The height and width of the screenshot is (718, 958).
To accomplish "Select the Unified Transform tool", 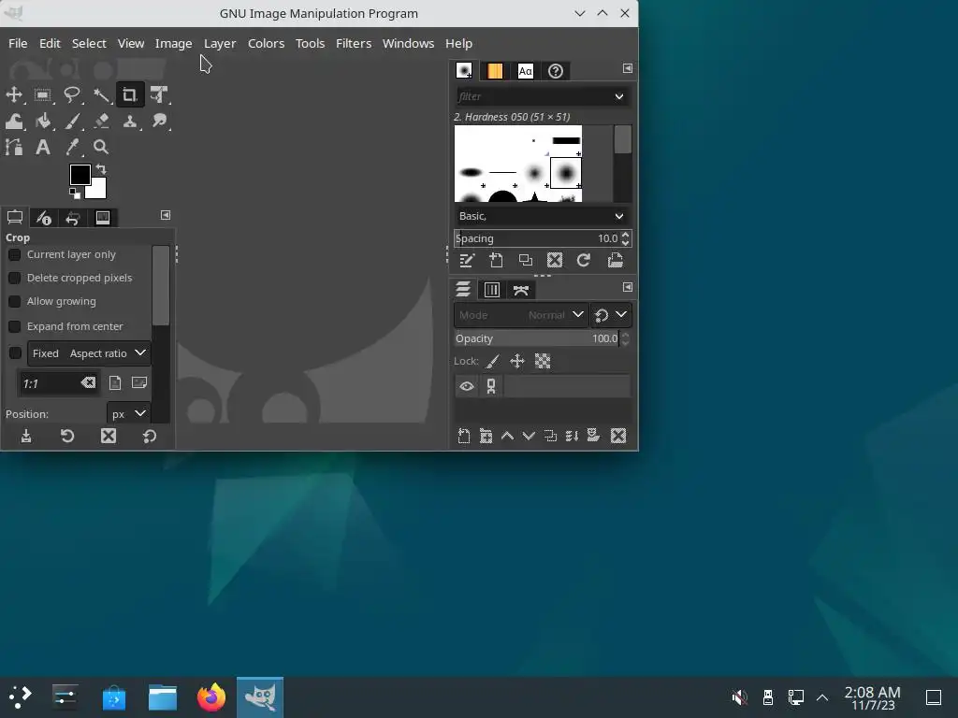I will coord(159,94).
